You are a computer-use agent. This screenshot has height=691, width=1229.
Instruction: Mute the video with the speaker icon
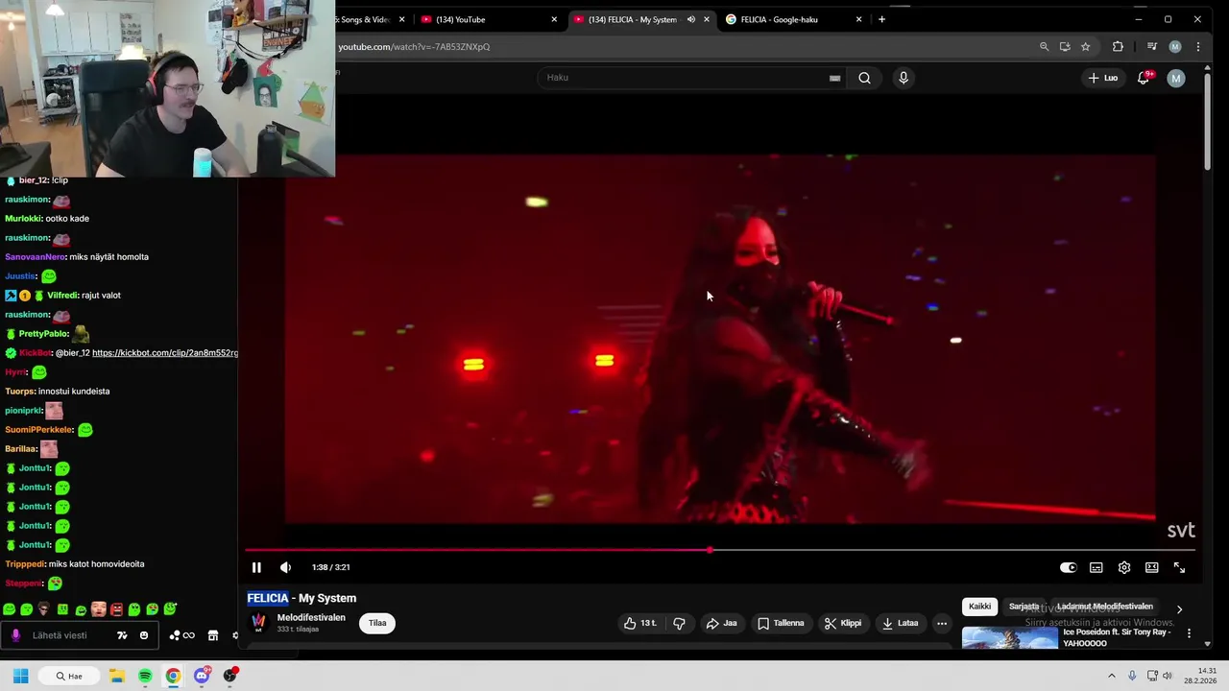[285, 567]
